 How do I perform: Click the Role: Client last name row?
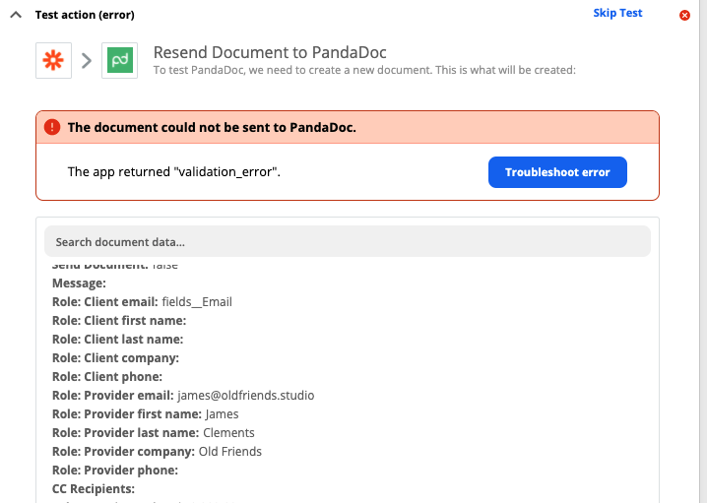(x=118, y=340)
